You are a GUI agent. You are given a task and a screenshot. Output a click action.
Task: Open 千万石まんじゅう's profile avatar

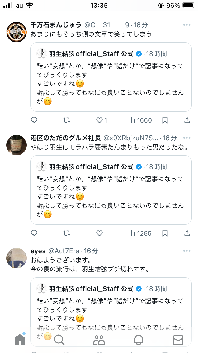coord(16,32)
